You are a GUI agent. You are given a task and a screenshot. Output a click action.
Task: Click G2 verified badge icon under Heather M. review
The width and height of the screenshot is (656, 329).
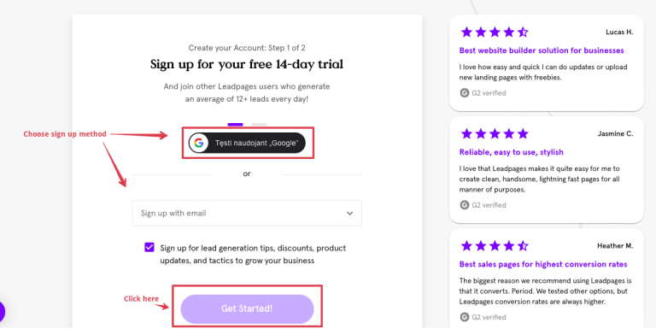click(465, 317)
